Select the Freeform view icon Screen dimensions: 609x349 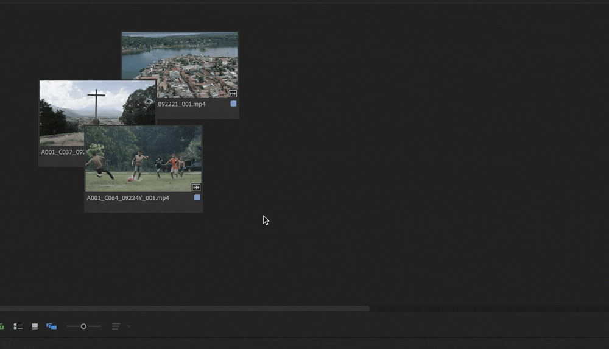click(51, 326)
